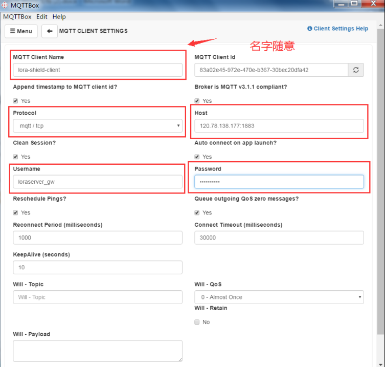The image size is (385, 367).
Task: Focus the MQTT Client Name field
Action: click(x=98, y=70)
